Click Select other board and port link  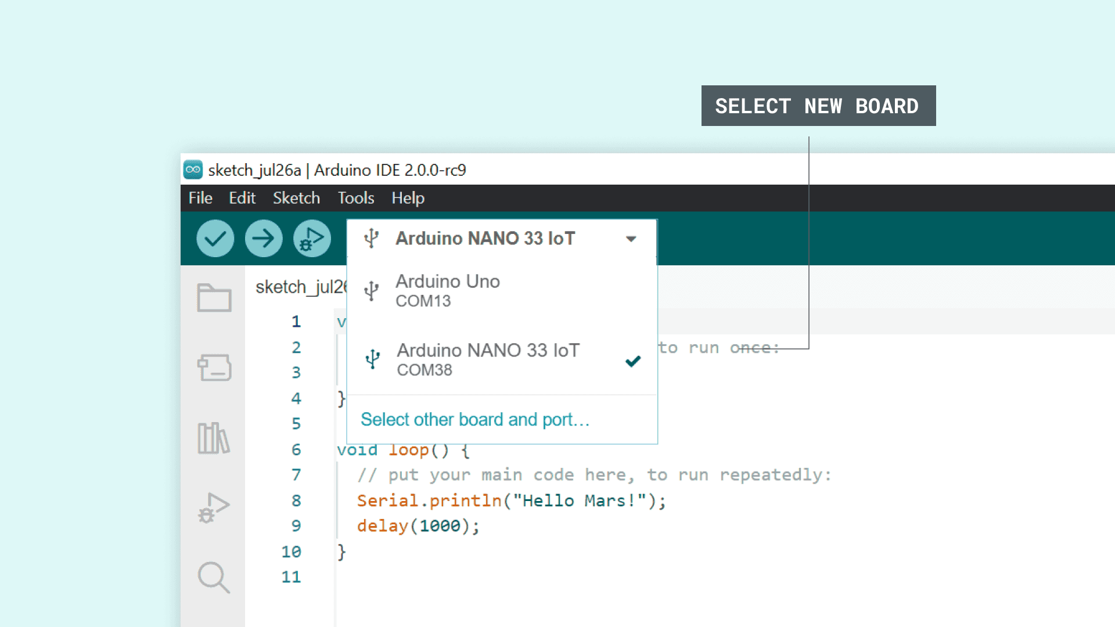(475, 419)
